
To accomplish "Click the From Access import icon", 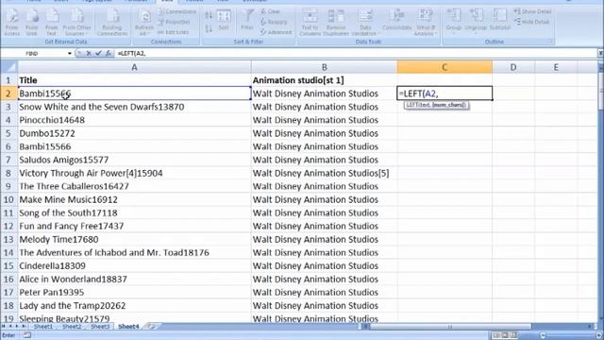I will coord(12,23).
